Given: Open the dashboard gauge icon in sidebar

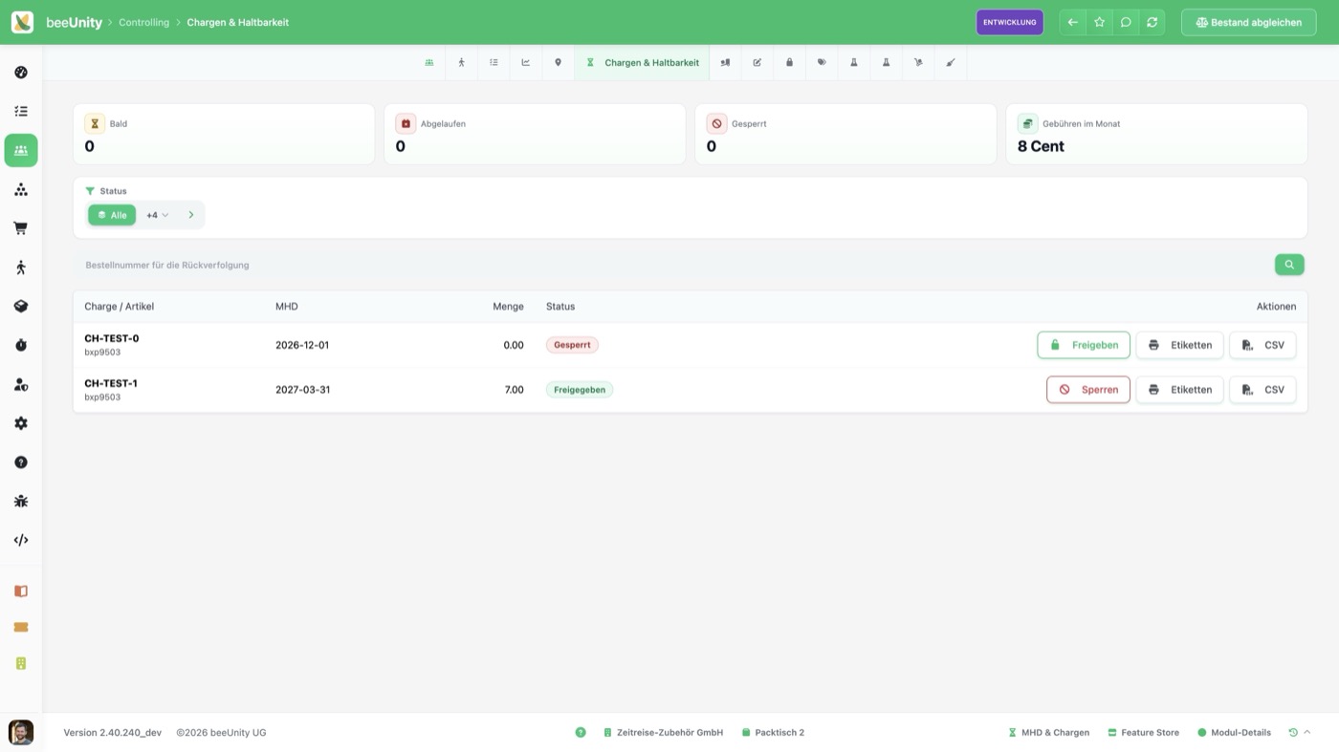Looking at the screenshot, I should (x=21, y=73).
